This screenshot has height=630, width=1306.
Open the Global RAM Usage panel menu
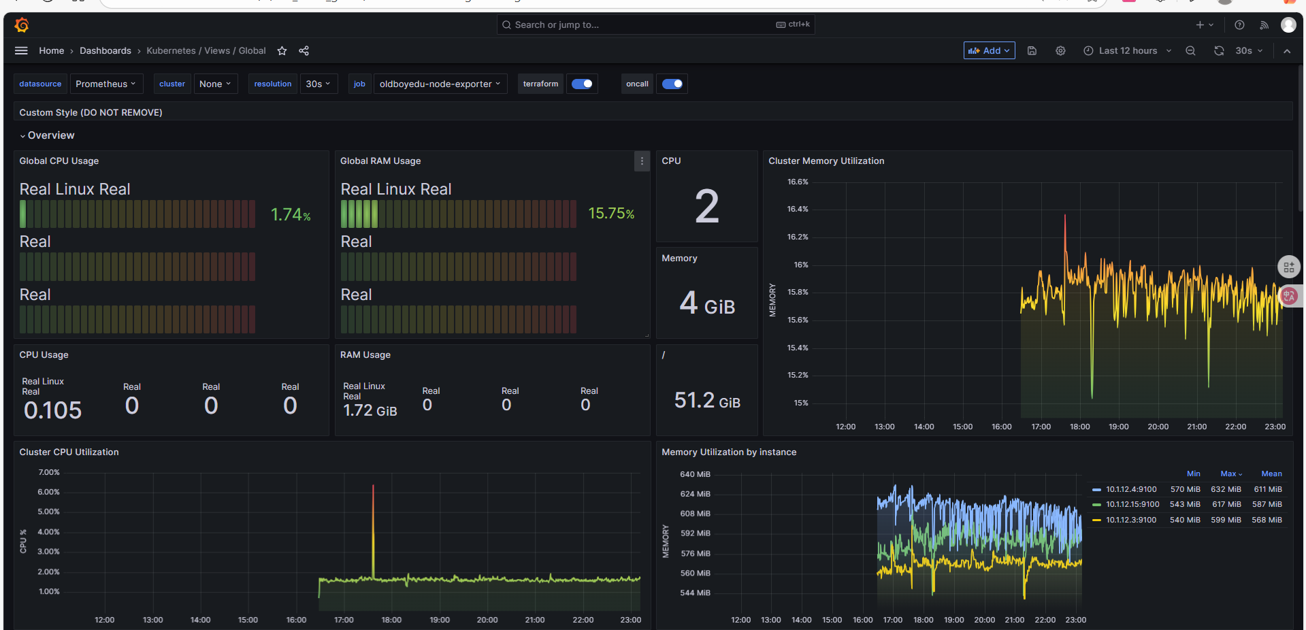[x=642, y=161]
